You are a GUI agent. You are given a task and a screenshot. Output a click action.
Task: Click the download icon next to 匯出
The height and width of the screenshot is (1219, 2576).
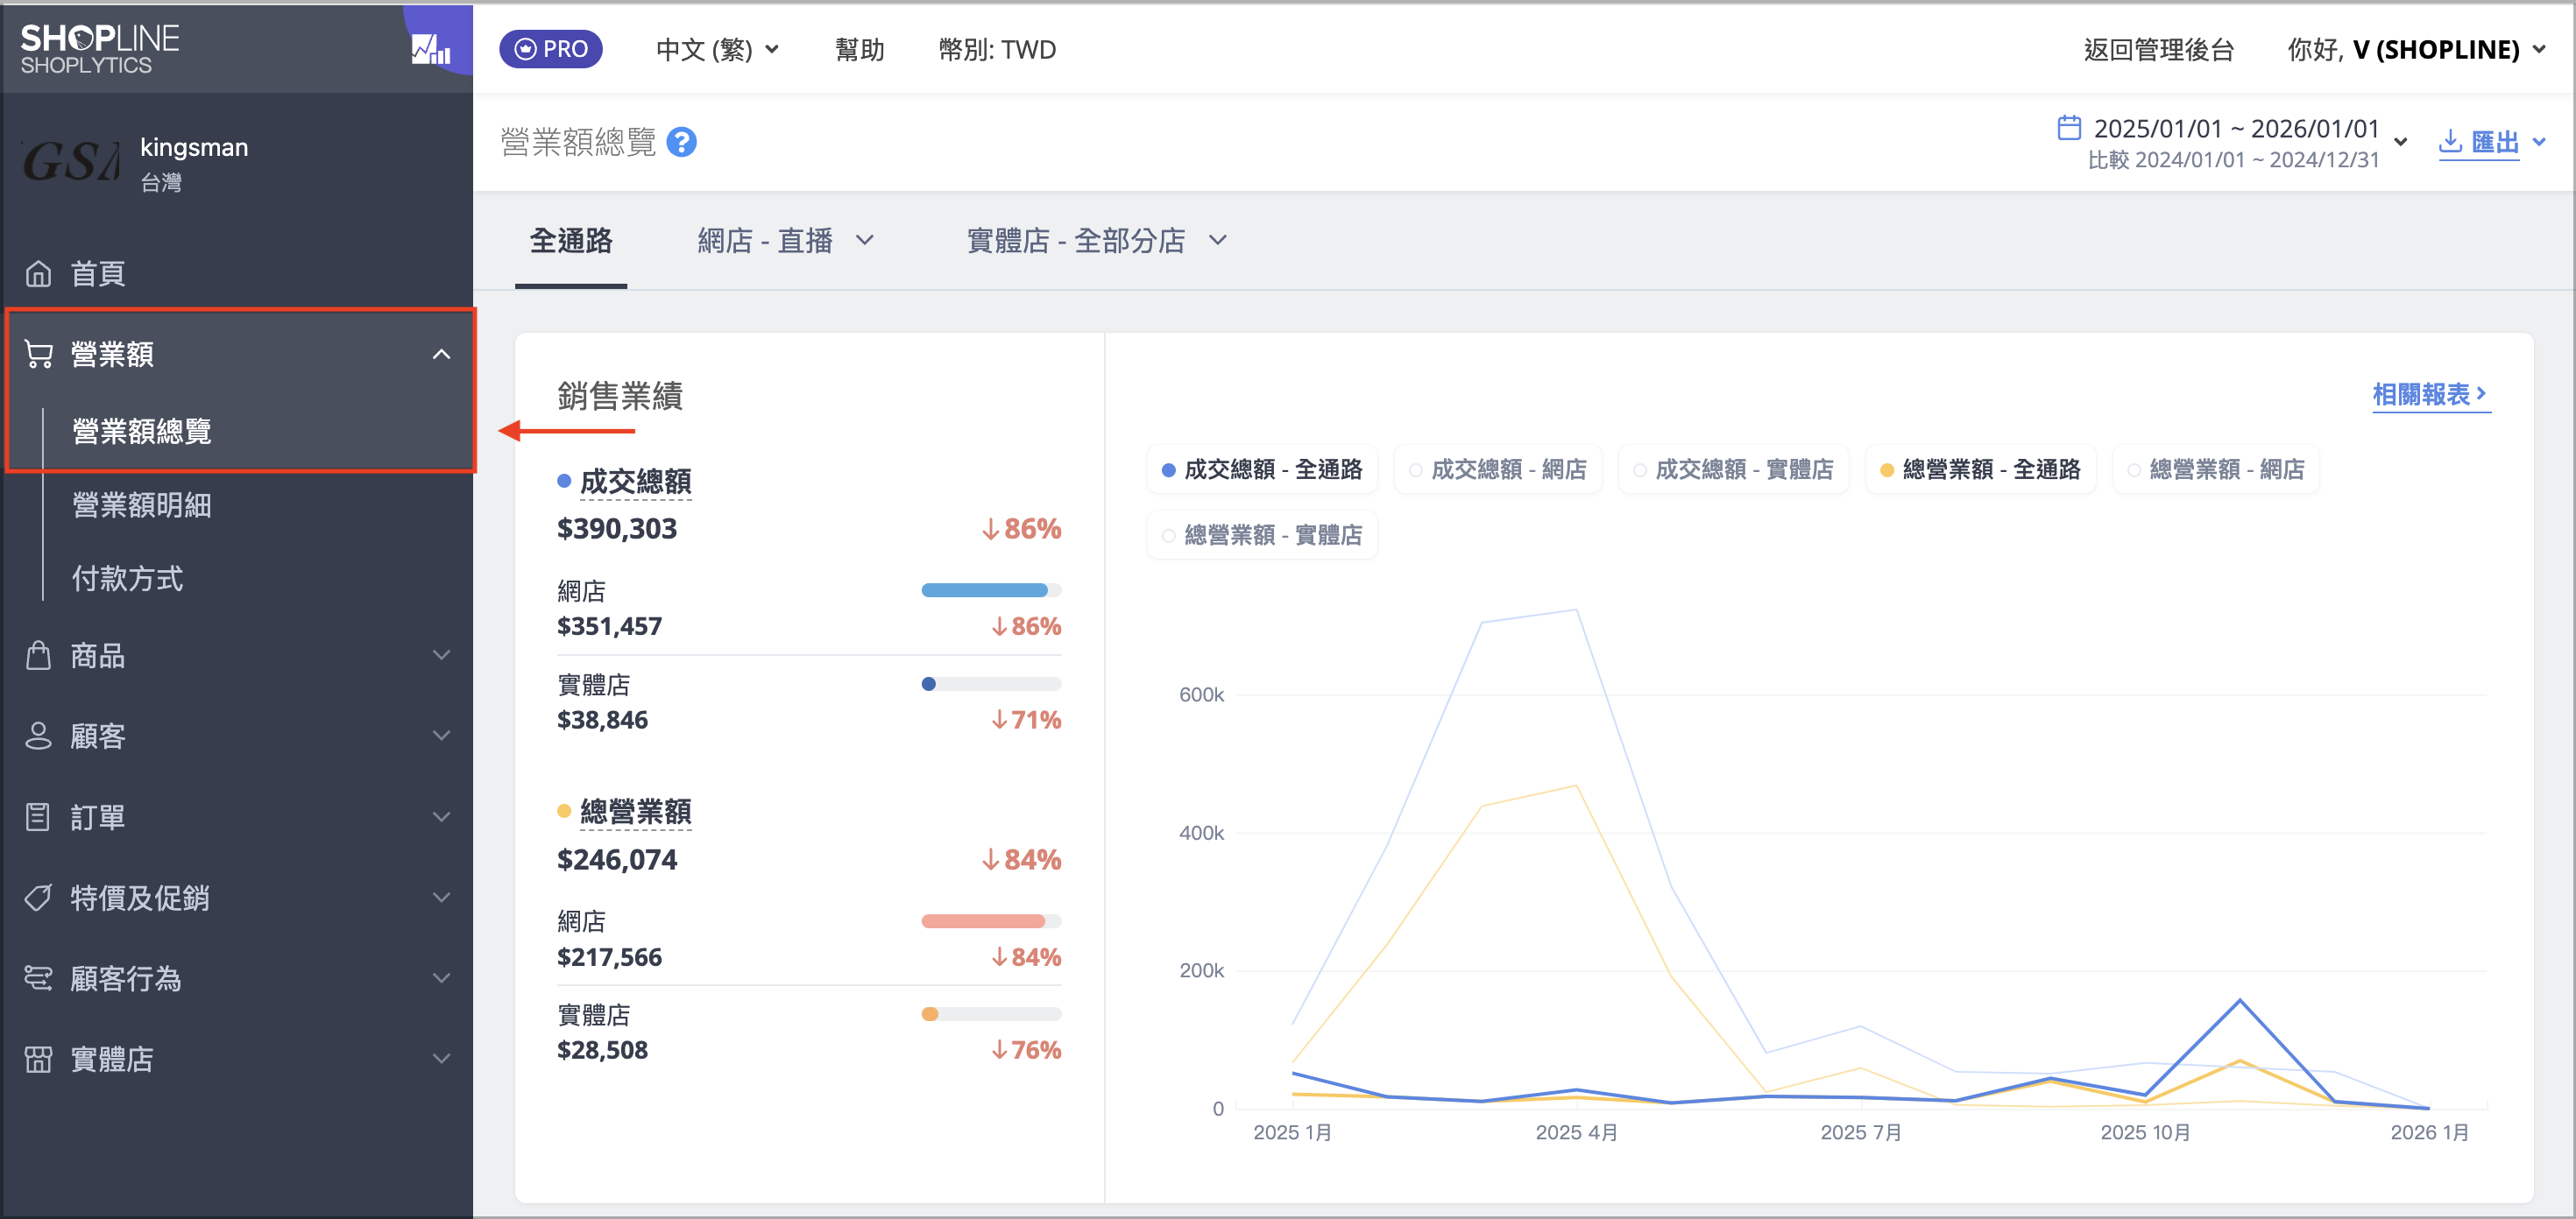click(x=2450, y=141)
